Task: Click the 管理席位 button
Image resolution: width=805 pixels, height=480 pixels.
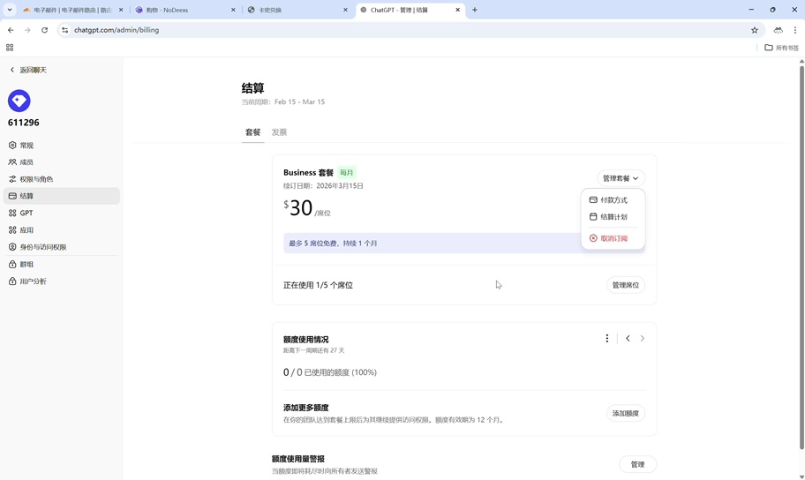Action: click(x=626, y=285)
